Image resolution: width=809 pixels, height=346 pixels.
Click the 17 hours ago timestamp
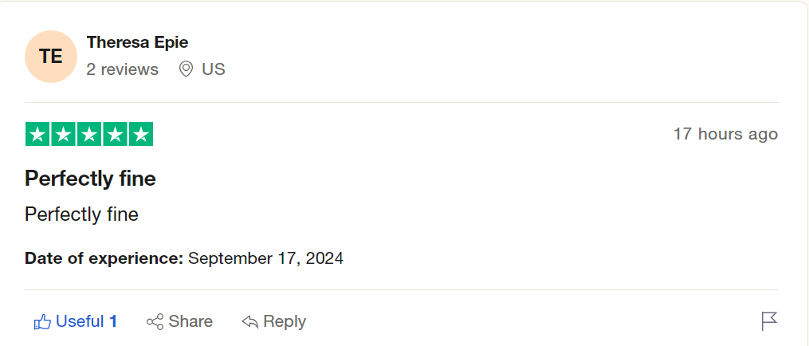pyautogui.click(x=725, y=134)
